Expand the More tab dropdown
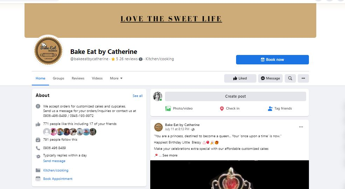The image size is (345, 189). [x=116, y=78]
